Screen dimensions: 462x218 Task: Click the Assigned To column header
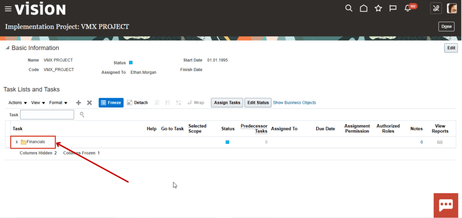click(x=284, y=129)
